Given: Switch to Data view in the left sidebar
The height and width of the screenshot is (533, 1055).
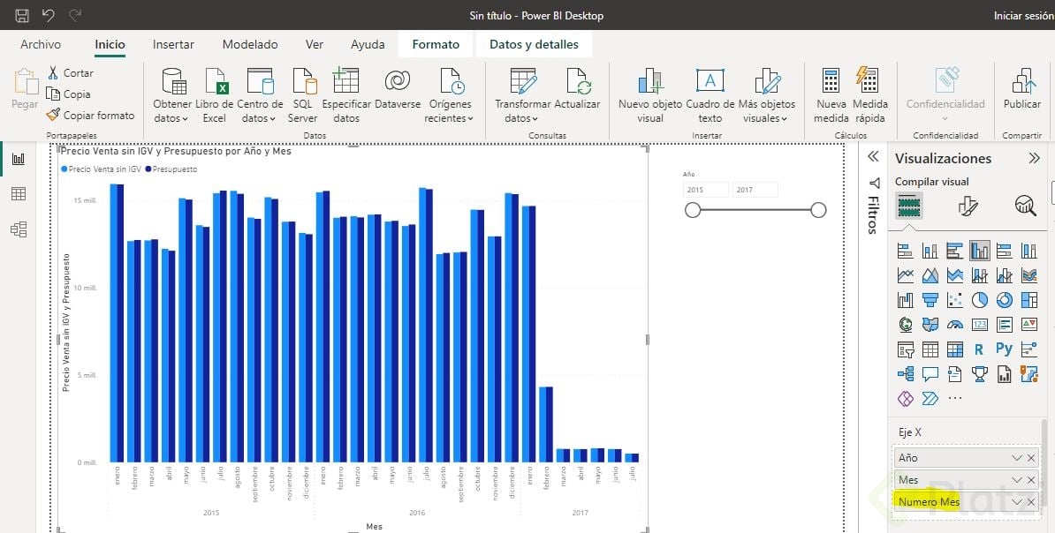Looking at the screenshot, I should coord(19,194).
